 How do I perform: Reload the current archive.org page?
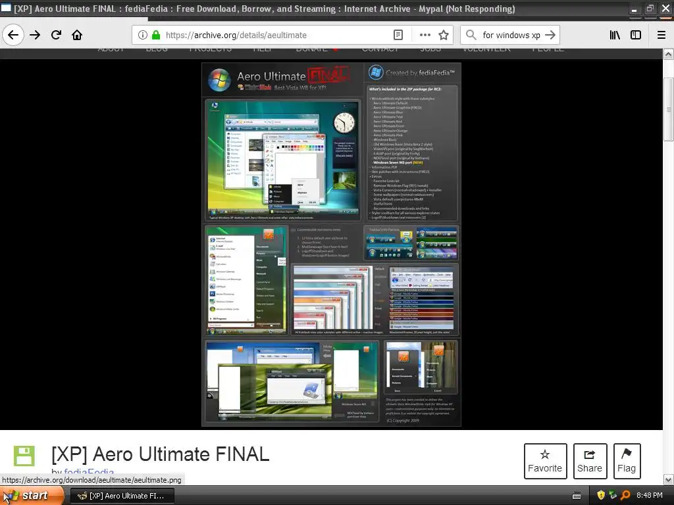(56, 35)
